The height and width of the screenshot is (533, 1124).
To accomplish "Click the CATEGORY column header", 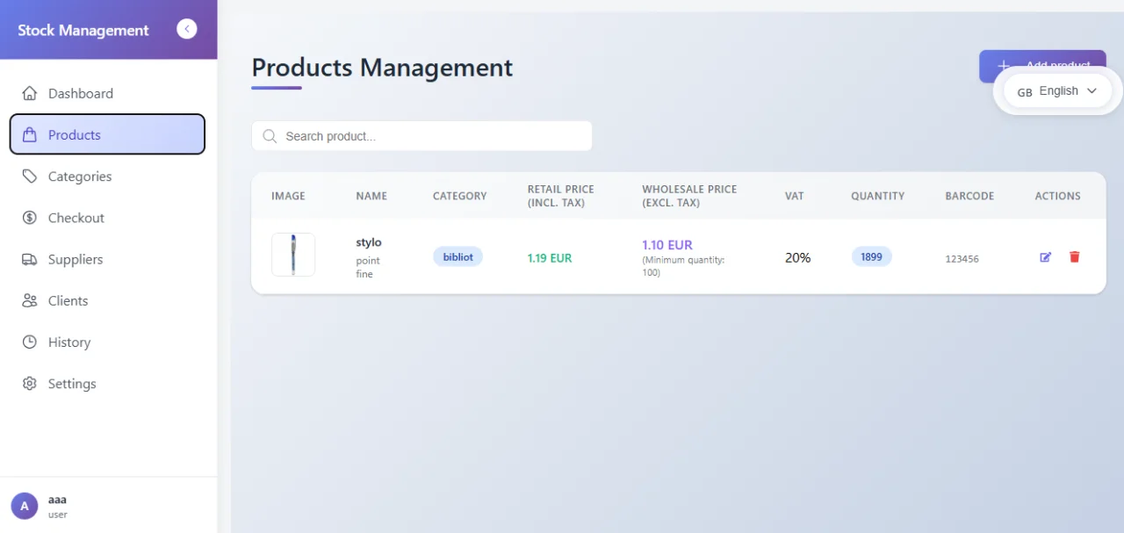I will pyautogui.click(x=459, y=196).
